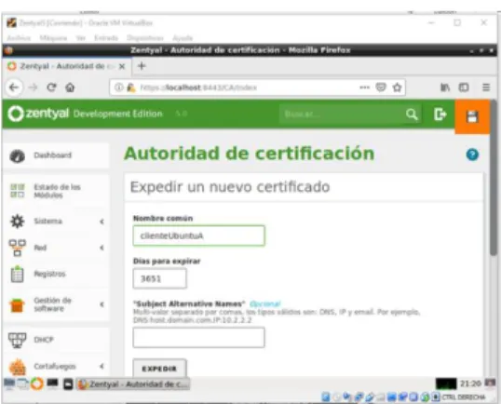Open the page actions three-dot menu
This screenshot has height=404, width=501.
click(x=364, y=88)
